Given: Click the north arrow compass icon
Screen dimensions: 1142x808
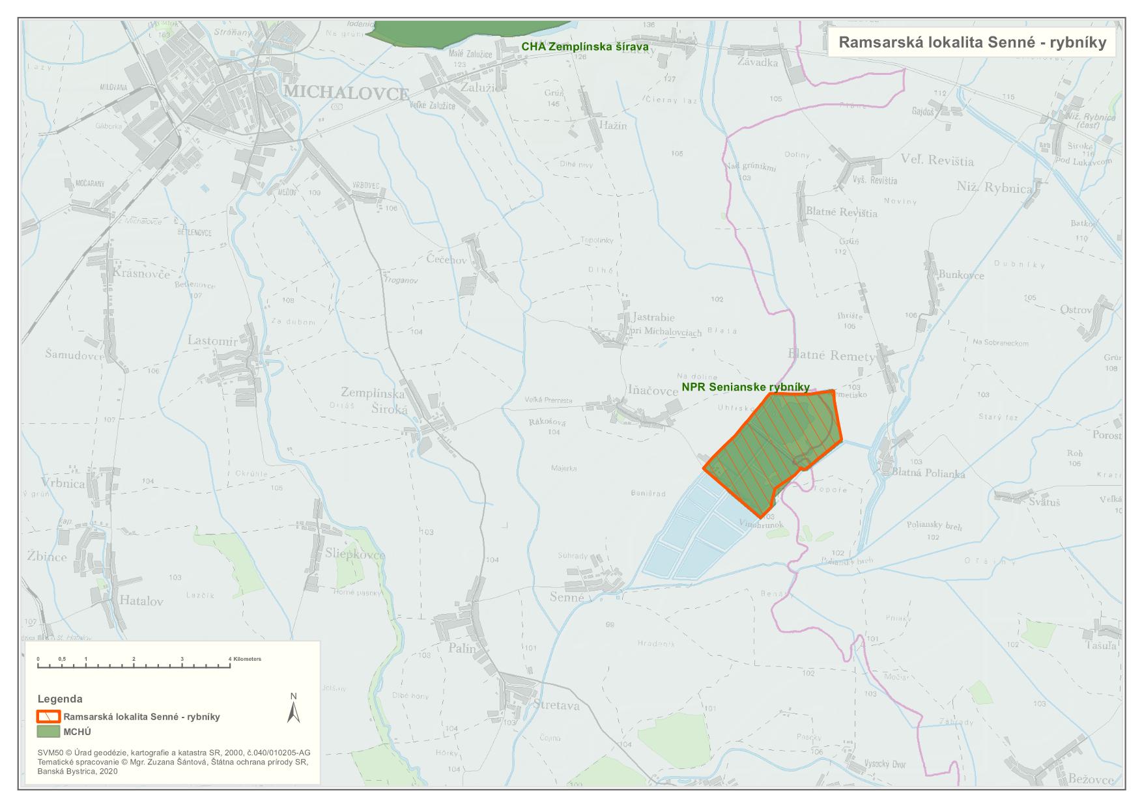Looking at the screenshot, I should click(x=294, y=708).
